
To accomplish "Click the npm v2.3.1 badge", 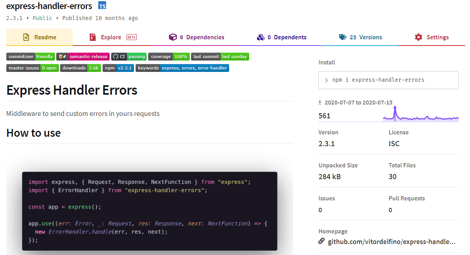I will tap(118, 68).
